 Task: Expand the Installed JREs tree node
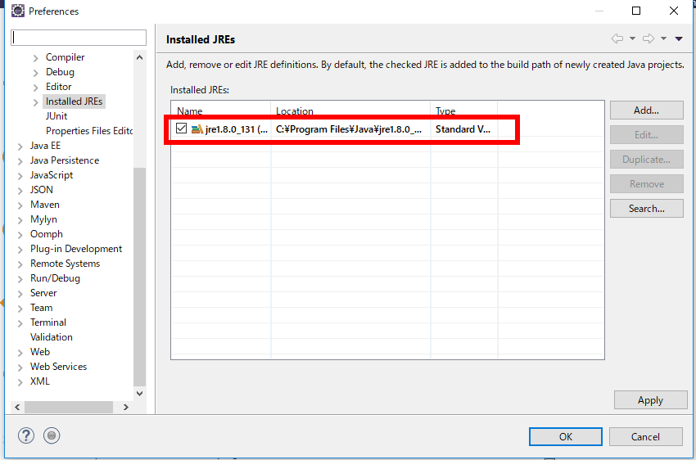pyautogui.click(x=36, y=102)
